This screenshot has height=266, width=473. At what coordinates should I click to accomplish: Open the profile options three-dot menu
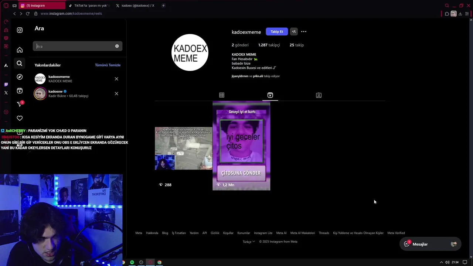304,32
